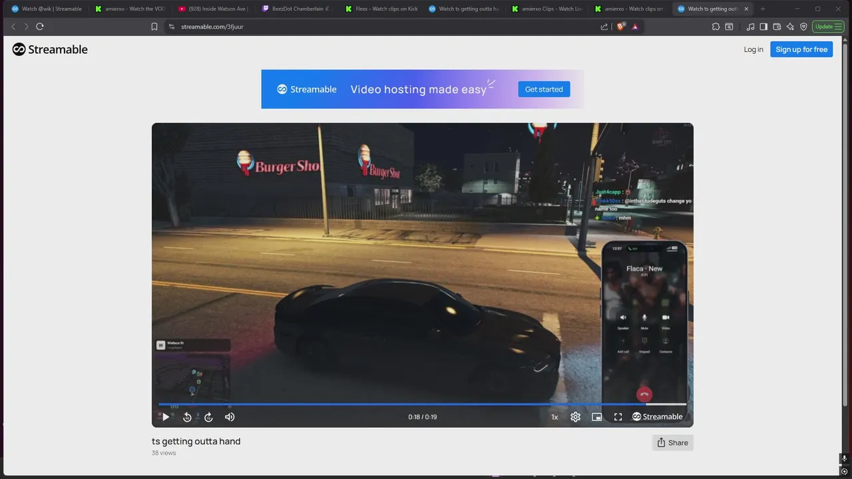Click Get started in the banner
Viewport: 852px width, 479px height.
click(544, 89)
